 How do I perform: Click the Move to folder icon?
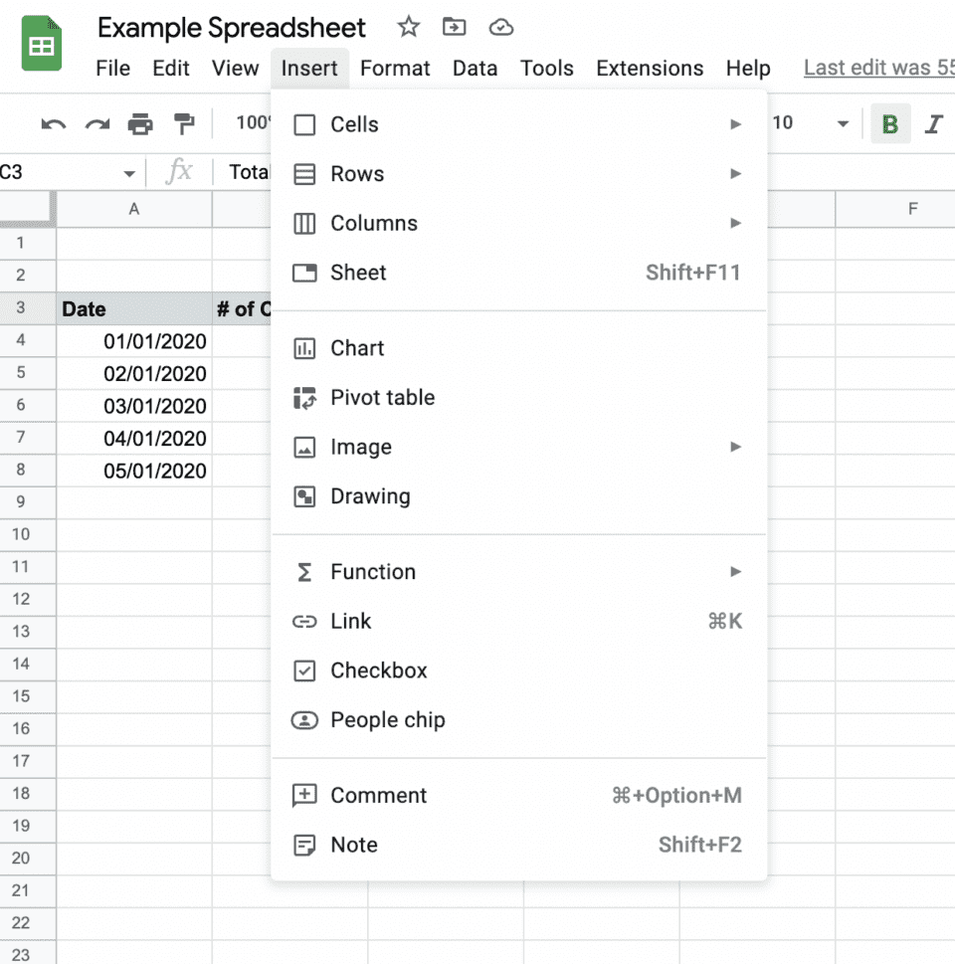(455, 27)
